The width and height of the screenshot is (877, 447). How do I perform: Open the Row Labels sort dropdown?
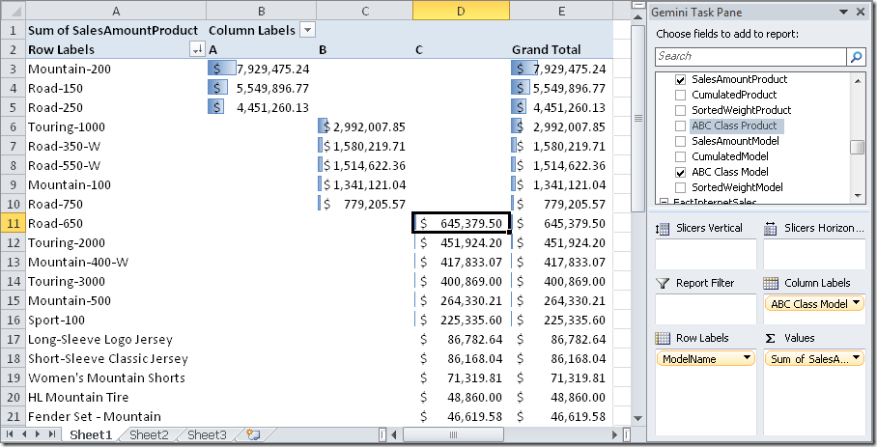(x=197, y=50)
